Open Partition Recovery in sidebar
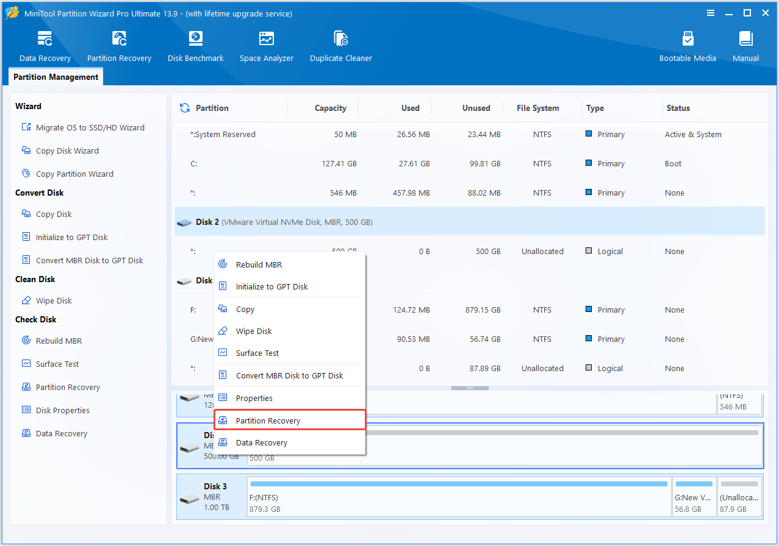779x546 pixels. [60, 387]
